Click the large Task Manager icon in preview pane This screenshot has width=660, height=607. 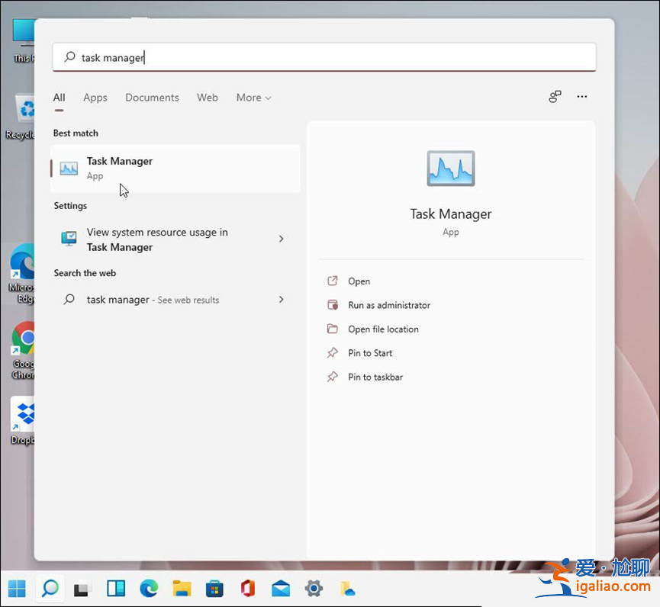click(x=450, y=169)
